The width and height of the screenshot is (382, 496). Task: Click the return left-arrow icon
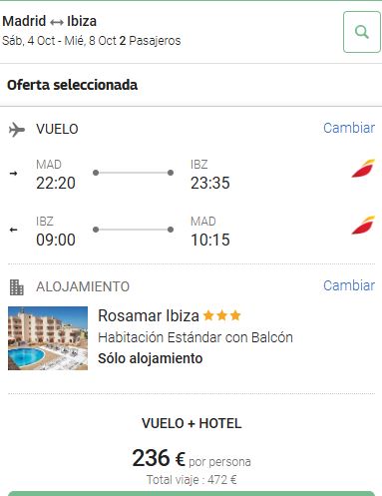[x=13, y=230]
